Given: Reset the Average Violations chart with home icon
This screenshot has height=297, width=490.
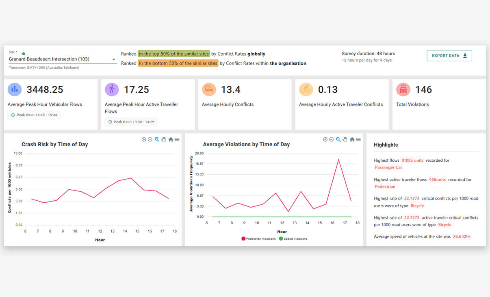Looking at the screenshot, I should [x=352, y=139].
